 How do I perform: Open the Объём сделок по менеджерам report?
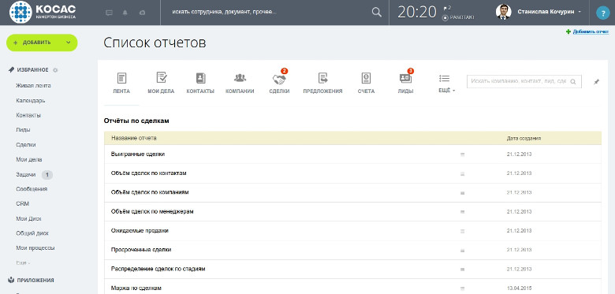pos(152,211)
